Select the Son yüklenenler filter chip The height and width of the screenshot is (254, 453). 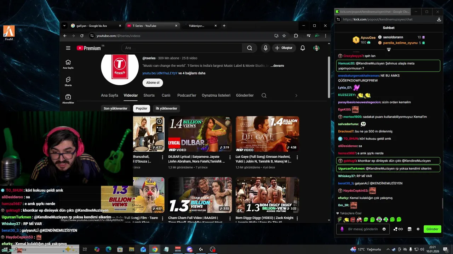pos(115,108)
